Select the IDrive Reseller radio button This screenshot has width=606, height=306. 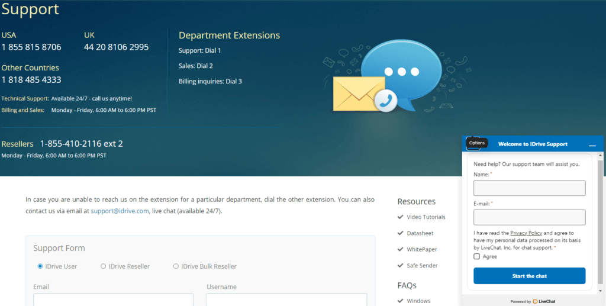point(103,266)
